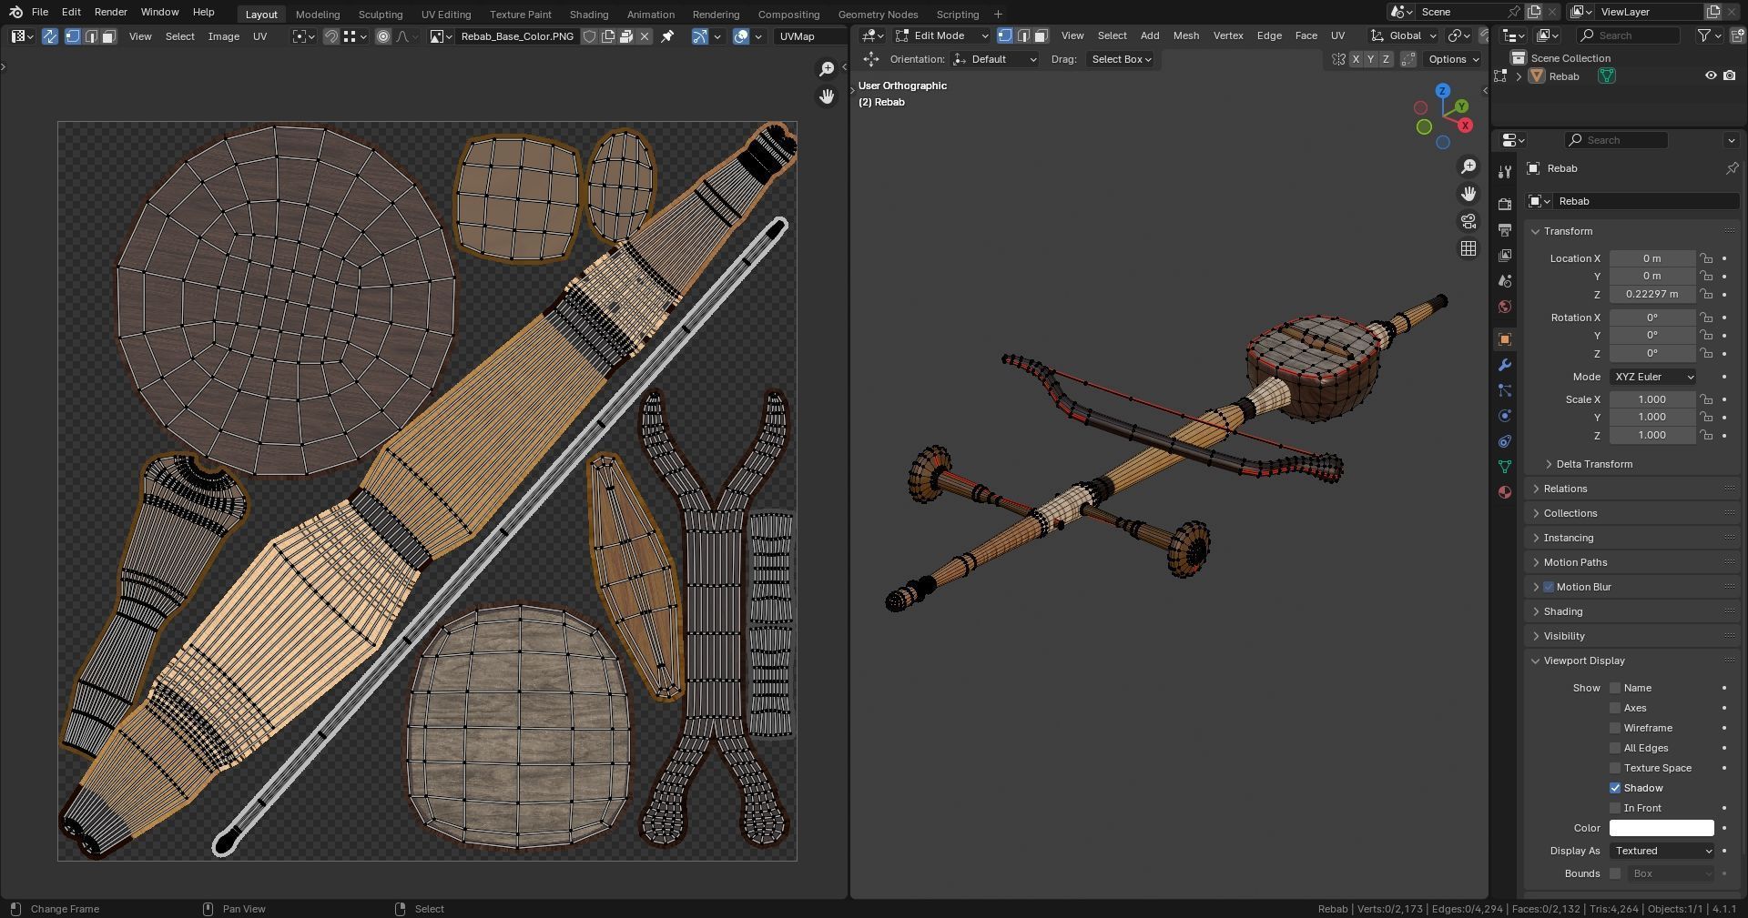Click the fake user shield icon
The image size is (1748, 918).
pos(590,36)
